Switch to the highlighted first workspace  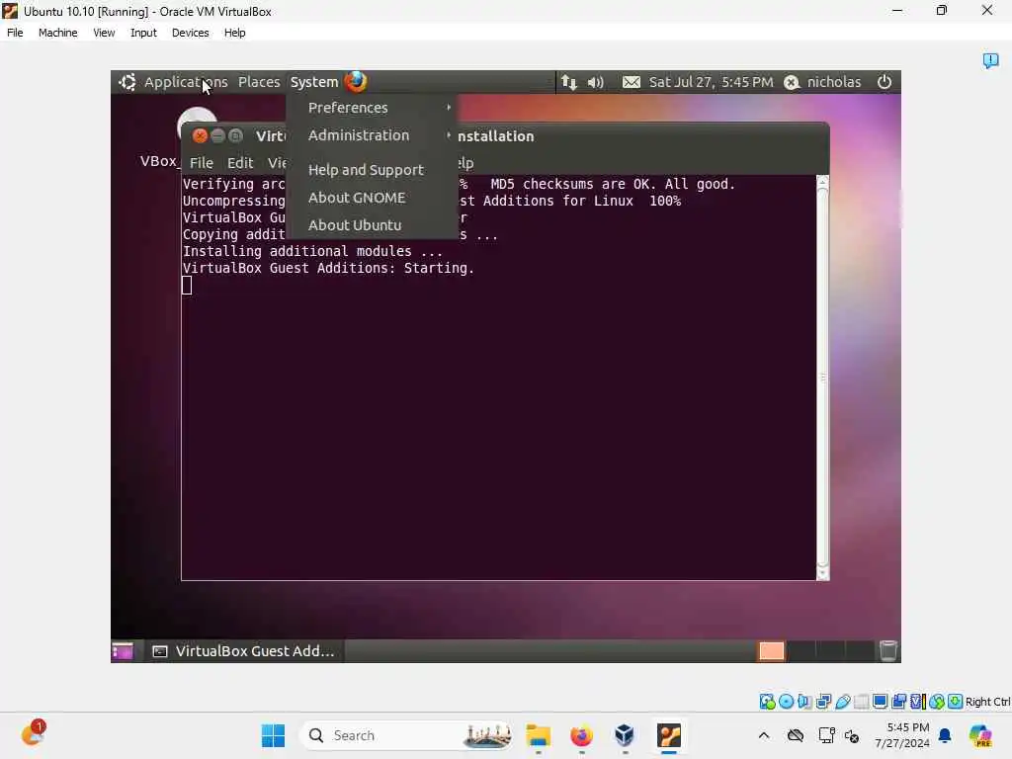tap(771, 651)
